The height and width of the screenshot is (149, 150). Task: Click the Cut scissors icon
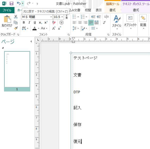16,17
